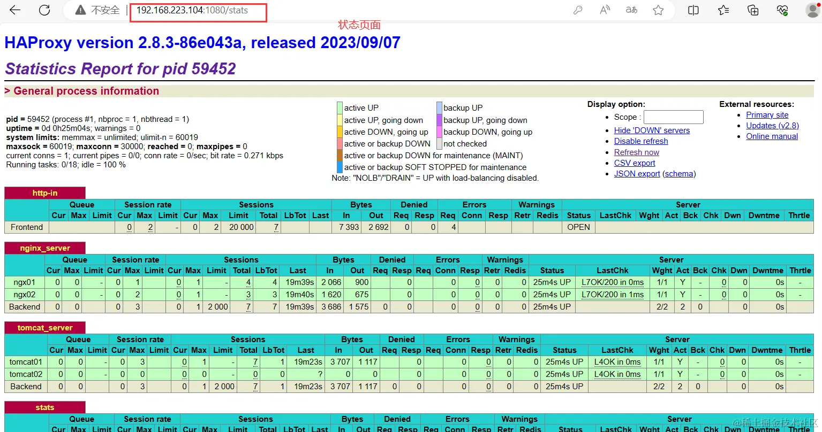This screenshot has width=822, height=432.
Task: Click the '?' last-session value for tomcat02
Action: (x=320, y=374)
